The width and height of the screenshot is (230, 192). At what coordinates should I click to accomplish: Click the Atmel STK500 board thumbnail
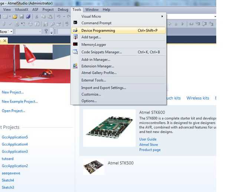pos(93,167)
